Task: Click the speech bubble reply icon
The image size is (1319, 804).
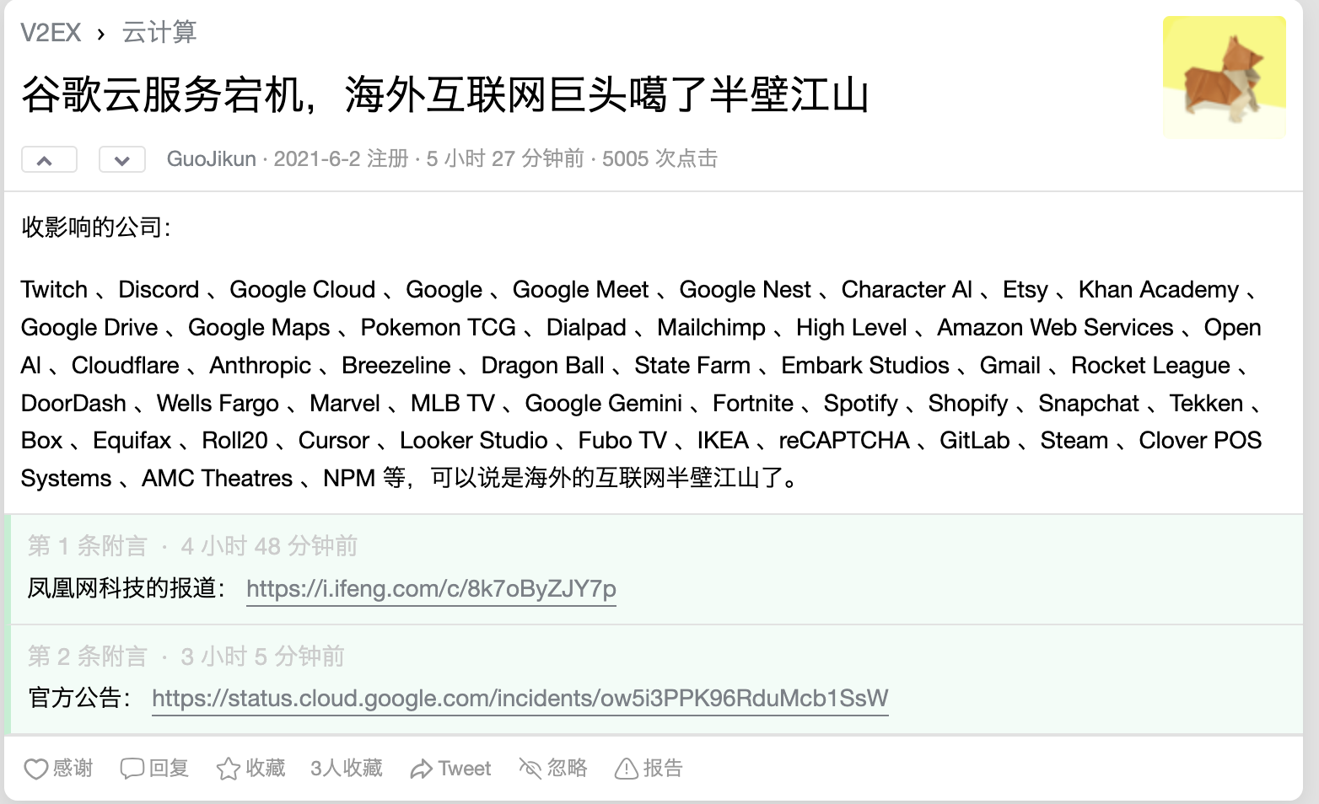Action: (x=132, y=769)
